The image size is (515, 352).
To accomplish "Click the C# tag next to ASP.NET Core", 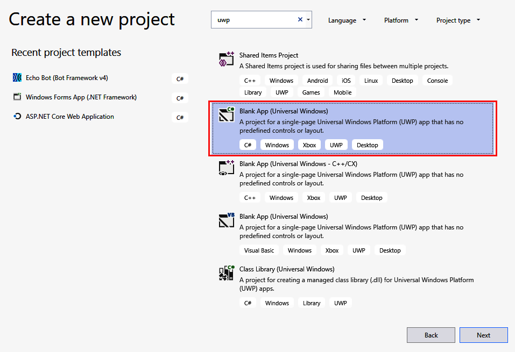I will pos(180,118).
